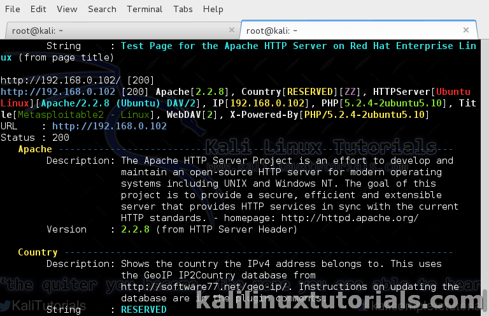Open the Terminal menu
Viewport: 489px width, 316px height.
(x=145, y=9)
